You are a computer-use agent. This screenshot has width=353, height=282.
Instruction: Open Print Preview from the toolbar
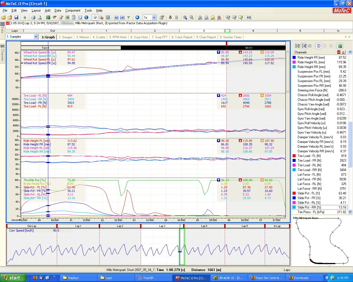click(40, 17)
